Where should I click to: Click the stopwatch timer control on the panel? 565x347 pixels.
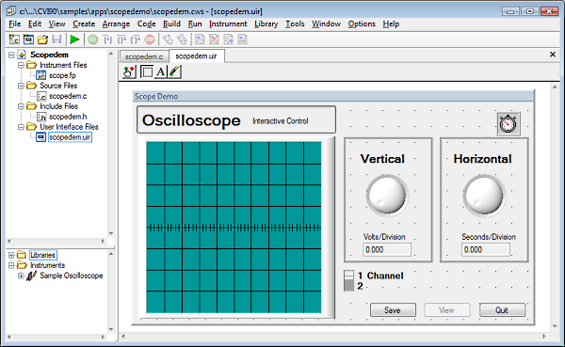(x=508, y=124)
